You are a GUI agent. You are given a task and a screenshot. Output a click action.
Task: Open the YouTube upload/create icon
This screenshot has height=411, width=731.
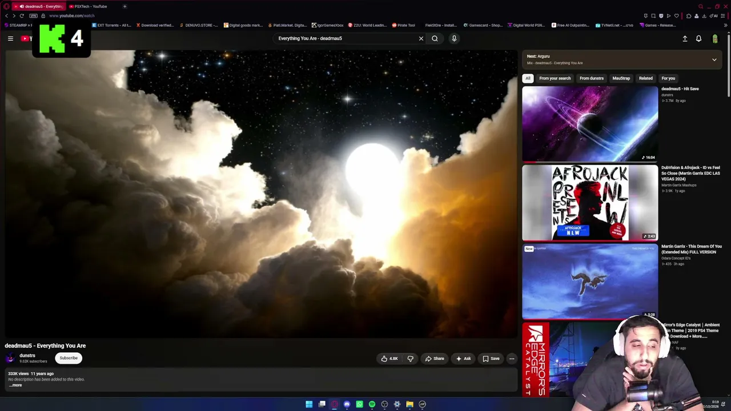pyautogui.click(x=685, y=38)
